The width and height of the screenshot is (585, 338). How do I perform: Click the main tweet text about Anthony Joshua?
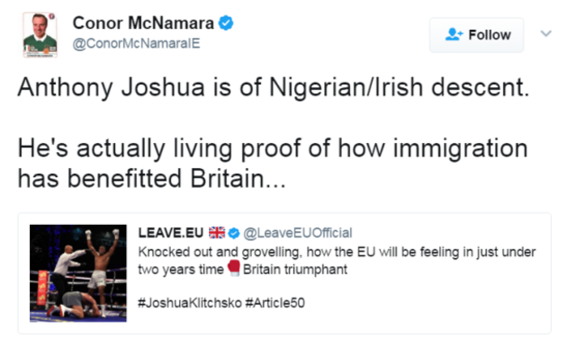pyautogui.click(x=274, y=132)
